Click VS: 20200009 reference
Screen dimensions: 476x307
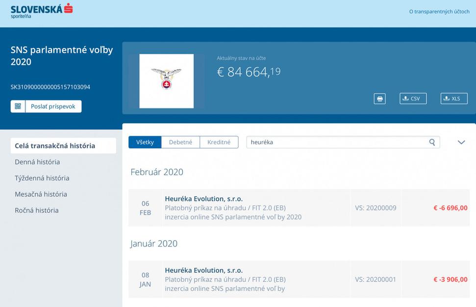tap(376, 208)
